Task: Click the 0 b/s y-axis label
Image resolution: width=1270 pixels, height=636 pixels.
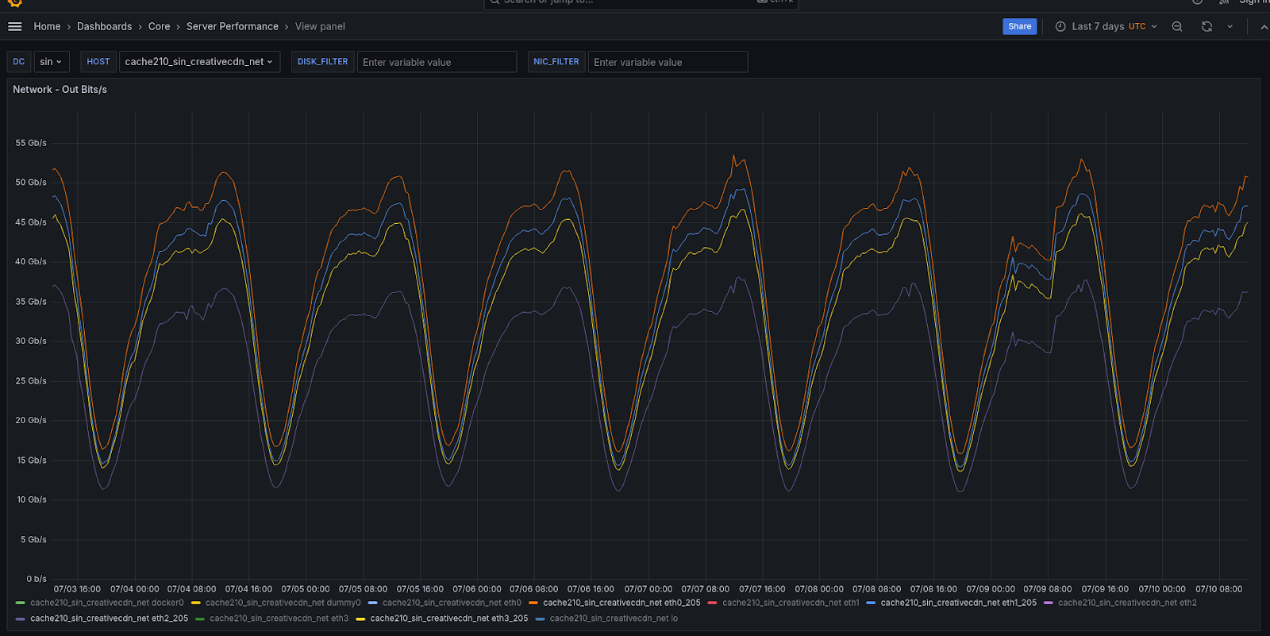Action: point(37,579)
